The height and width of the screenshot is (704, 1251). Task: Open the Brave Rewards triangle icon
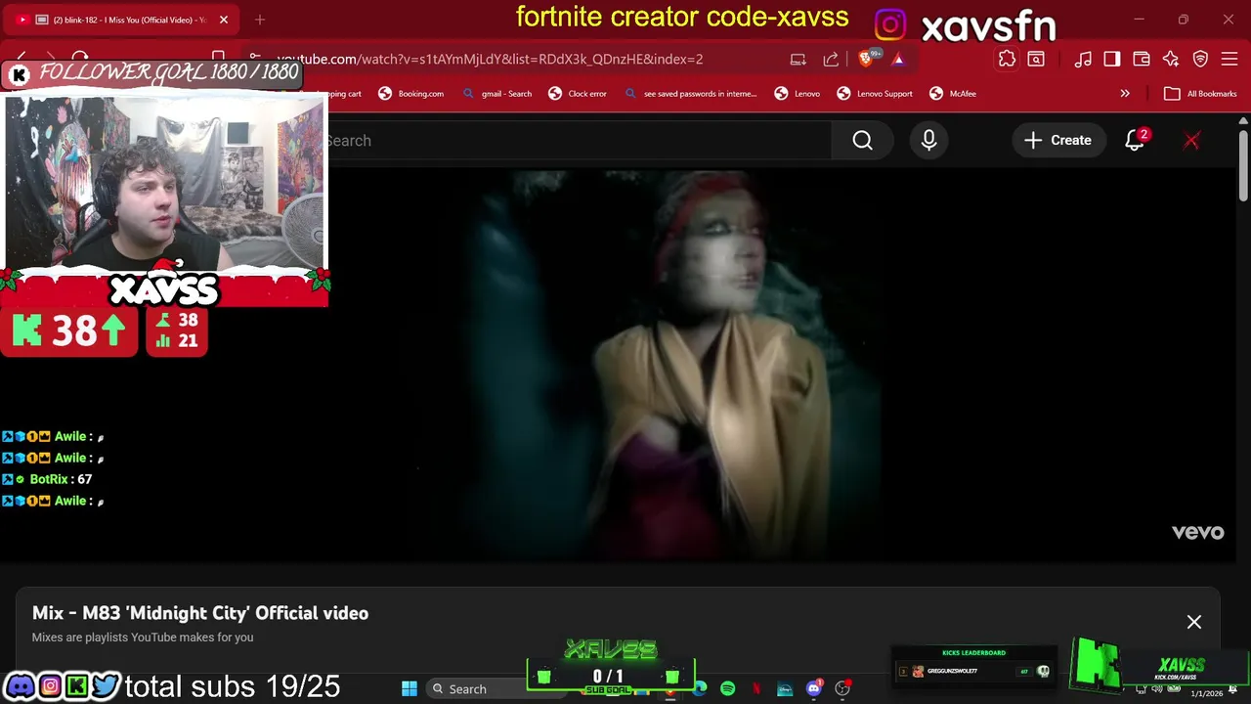898,60
